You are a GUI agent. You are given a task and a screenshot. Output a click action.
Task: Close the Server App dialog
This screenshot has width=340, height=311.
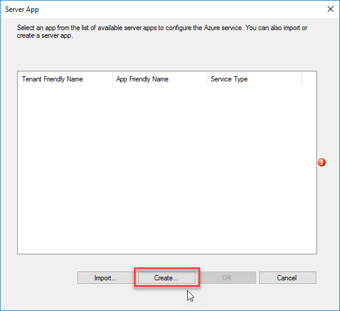(x=331, y=9)
